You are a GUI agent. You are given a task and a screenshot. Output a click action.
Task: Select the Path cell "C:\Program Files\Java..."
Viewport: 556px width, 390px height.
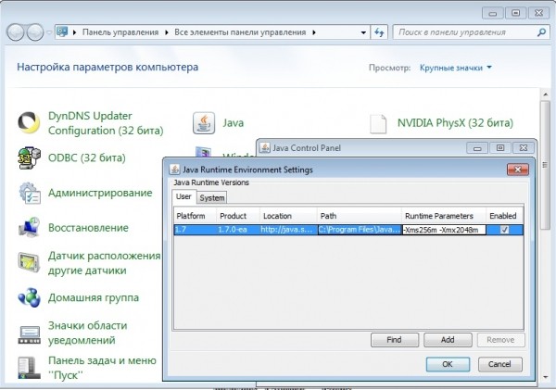pos(360,230)
